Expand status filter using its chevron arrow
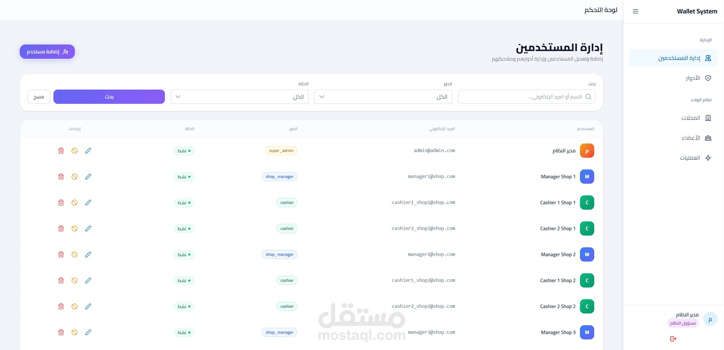This screenshot has width=724, height=350. [x=178, y=97]
